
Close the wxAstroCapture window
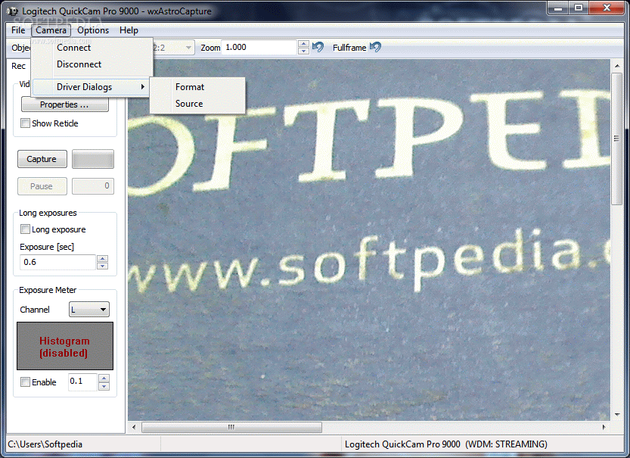[607, 8]
